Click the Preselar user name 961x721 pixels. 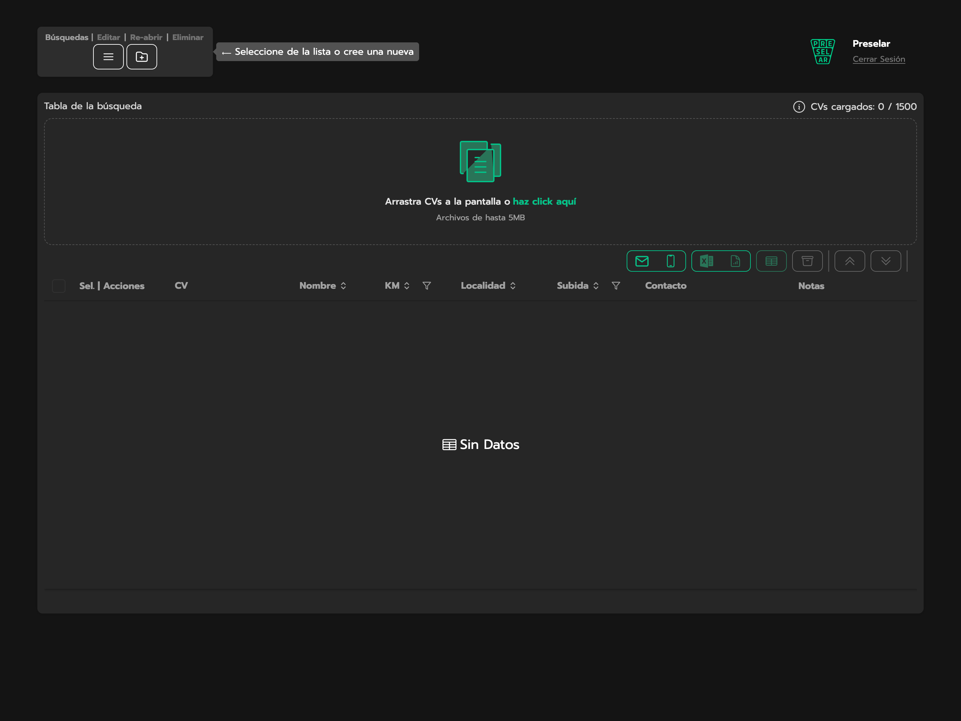pyautogui.click(x=871, y=43)
